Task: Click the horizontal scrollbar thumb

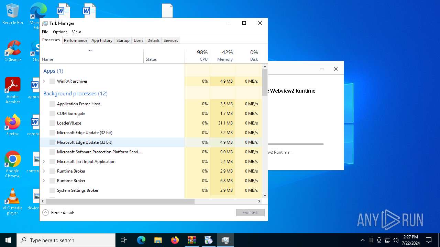Action: point(120,201)
